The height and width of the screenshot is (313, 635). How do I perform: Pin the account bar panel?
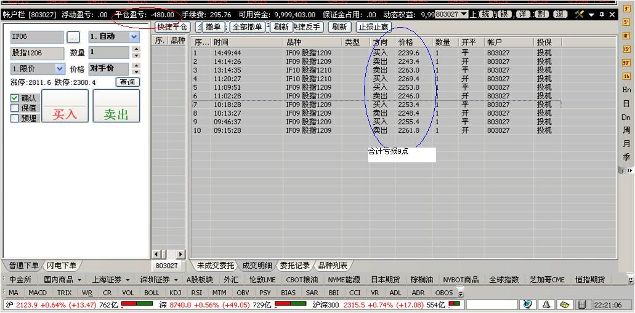pos(602,15)
